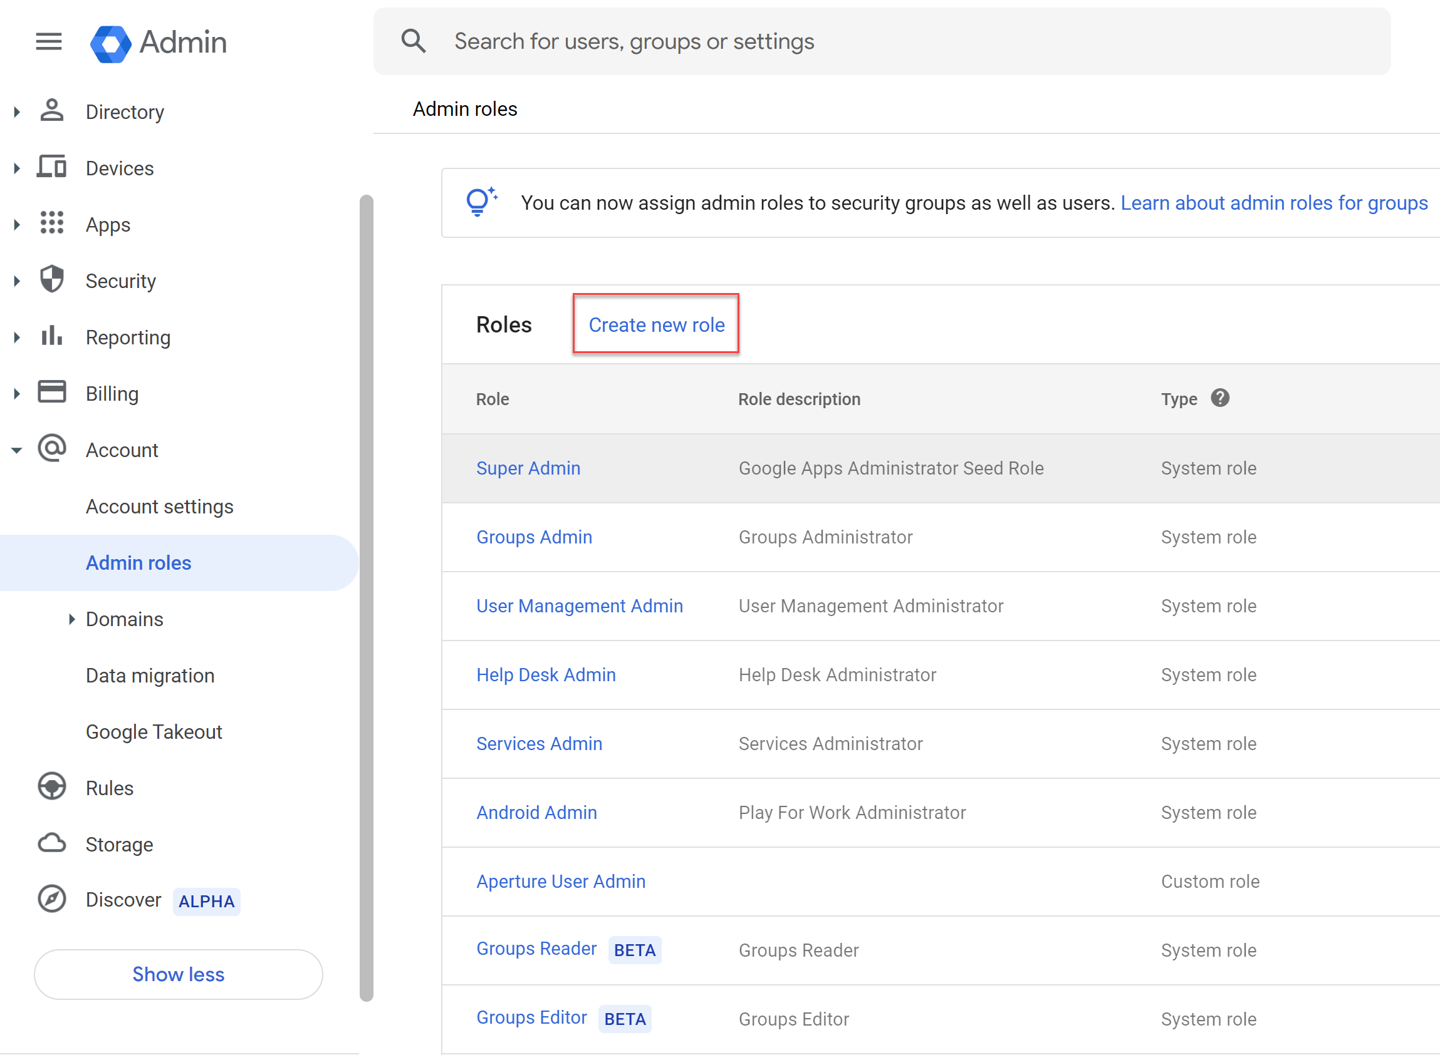Screen dimensions: 1440x1055
Task: Open Account settings in sidebar
Action: [159, 507]
